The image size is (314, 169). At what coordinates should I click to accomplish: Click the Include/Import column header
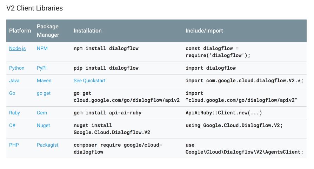204,30
